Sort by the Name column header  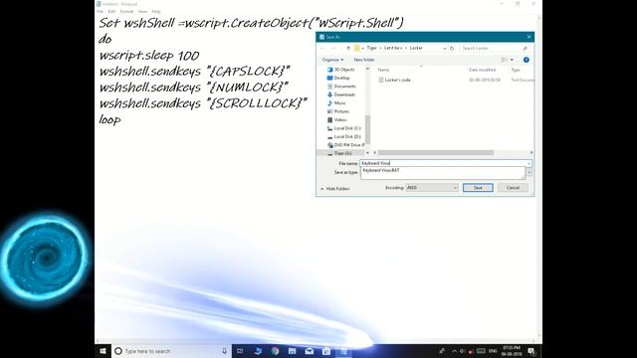click(x=383, y=70)
